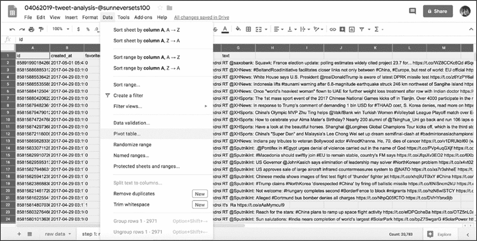Click the Print icon
The width and height of the screenshot is (477, 241).
[31, 30]
